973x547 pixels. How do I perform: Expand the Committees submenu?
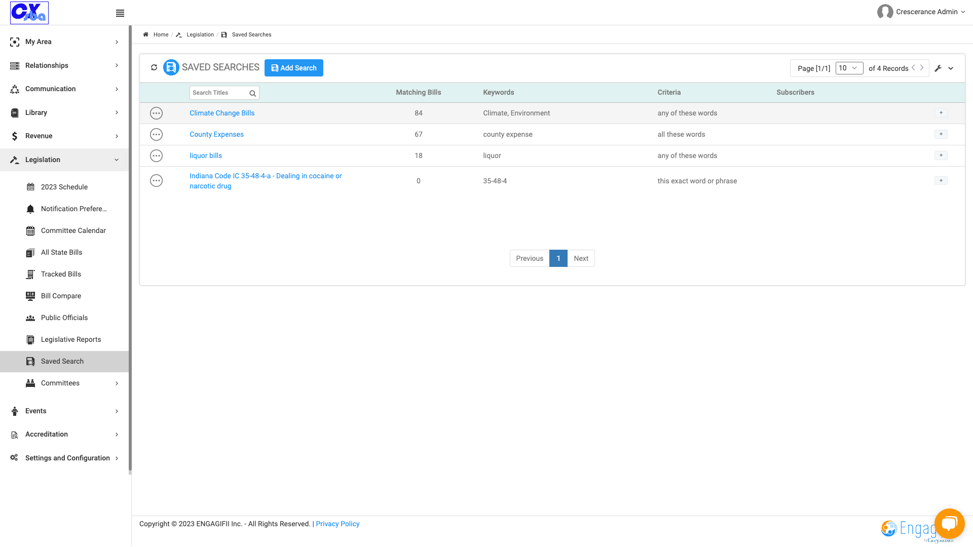[64, 383]
